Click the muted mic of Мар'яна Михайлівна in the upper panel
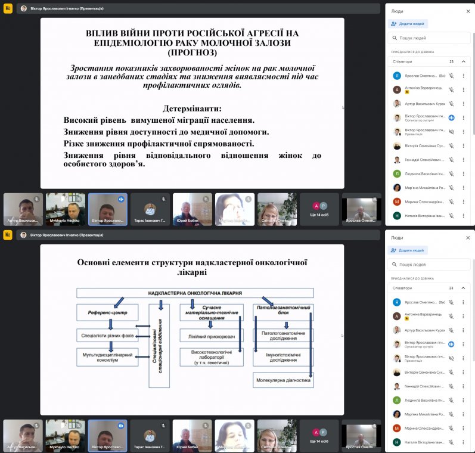The image size is (475, 453). pos(451,188)
